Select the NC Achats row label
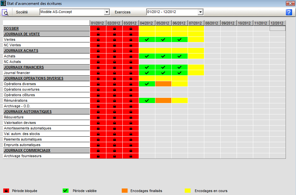The width and height of the screenshot is (296, 195). click(12, 62)
